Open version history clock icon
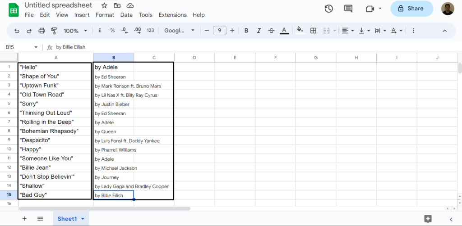This screenshot has height=226, width=462. 328,9
